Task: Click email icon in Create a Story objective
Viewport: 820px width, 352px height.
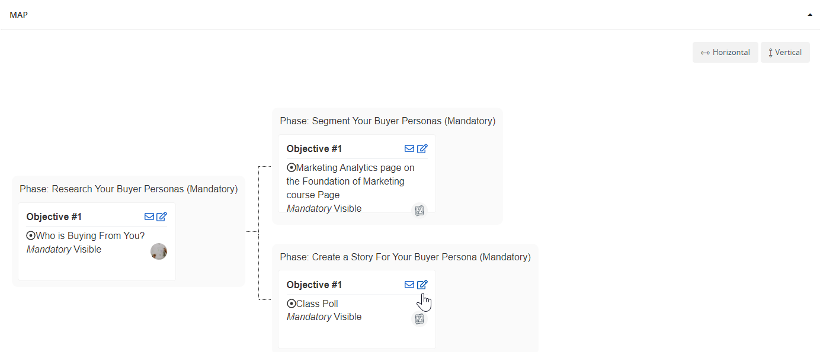Action: pyautogui.click(x=409, y=285)
